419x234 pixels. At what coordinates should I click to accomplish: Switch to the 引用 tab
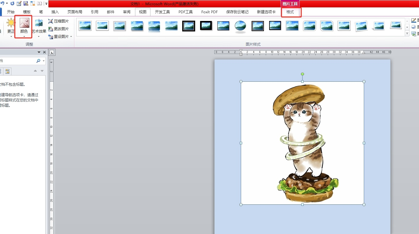[x=95, y=12]
